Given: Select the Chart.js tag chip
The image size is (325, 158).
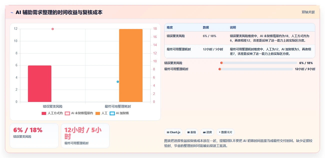Looking at the screenshot, I should 173,132.
